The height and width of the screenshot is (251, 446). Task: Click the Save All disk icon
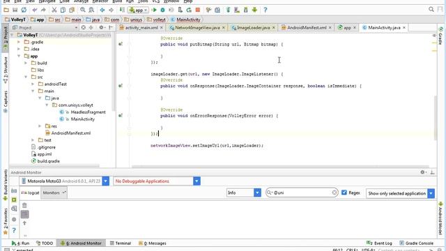(x=15, y=10)
